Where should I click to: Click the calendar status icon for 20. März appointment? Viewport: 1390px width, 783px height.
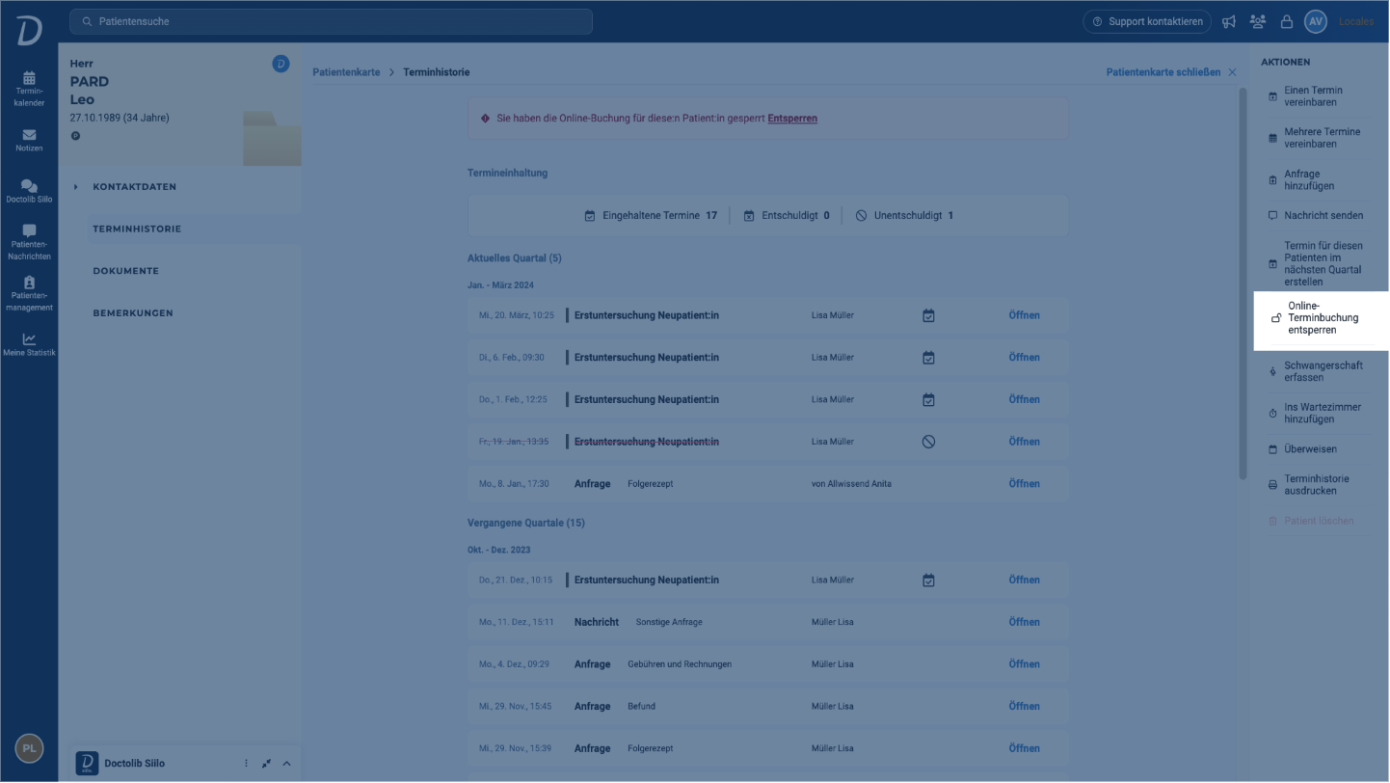pos(928,315)
